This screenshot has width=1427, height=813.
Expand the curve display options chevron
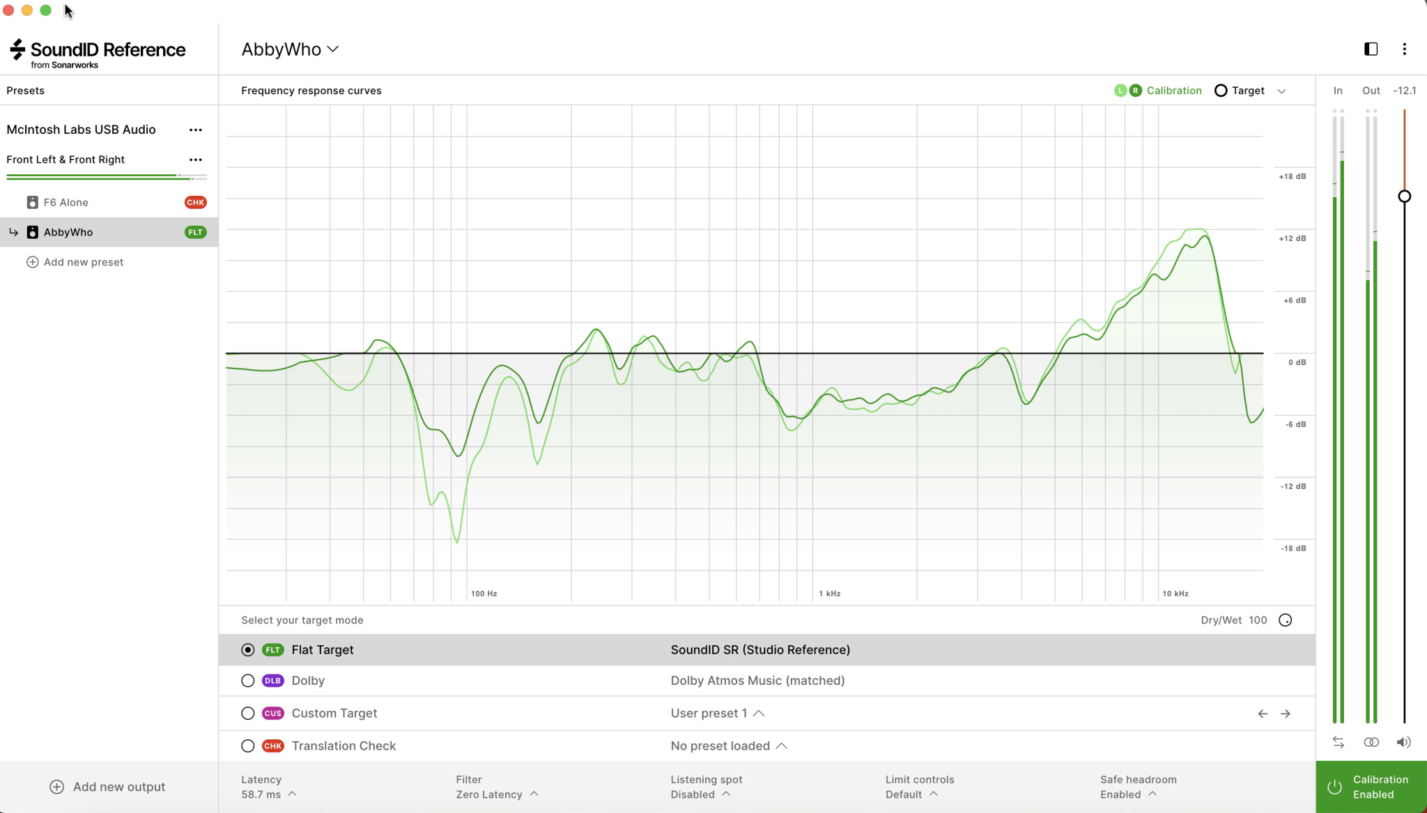[x=1281, y=91]
